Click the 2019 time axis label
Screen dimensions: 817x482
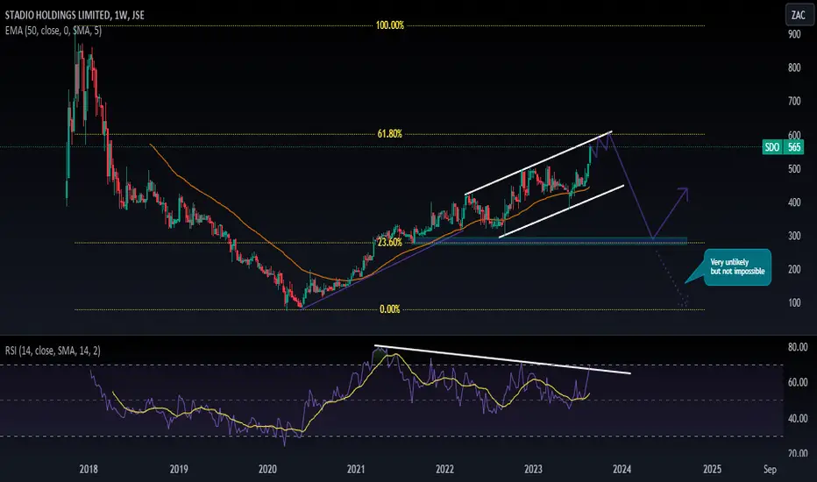click(179, 469)
